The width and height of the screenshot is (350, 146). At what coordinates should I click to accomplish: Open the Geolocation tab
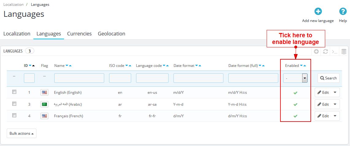[112, 34]
